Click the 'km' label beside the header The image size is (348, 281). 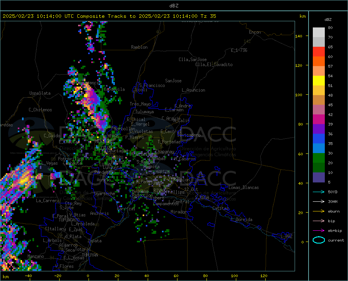tap(302, 16)
